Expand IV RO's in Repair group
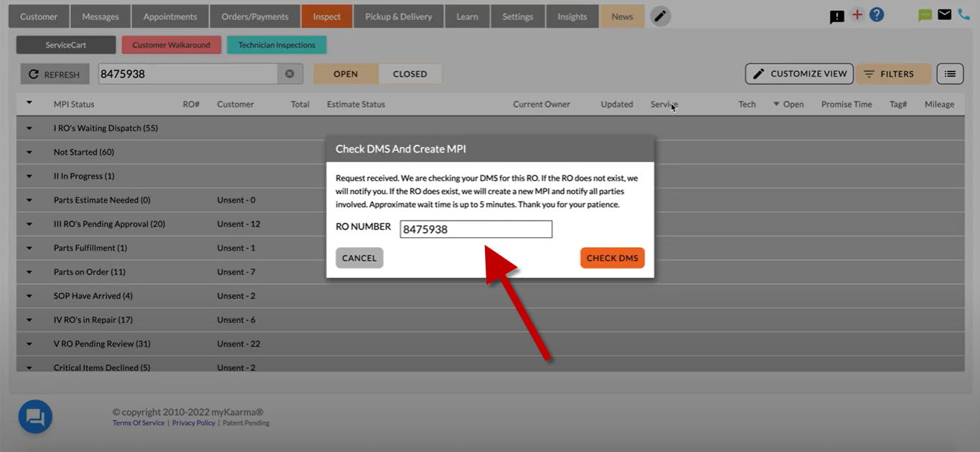980x452 pixels. pyautogui.click(x=29, y=320)
